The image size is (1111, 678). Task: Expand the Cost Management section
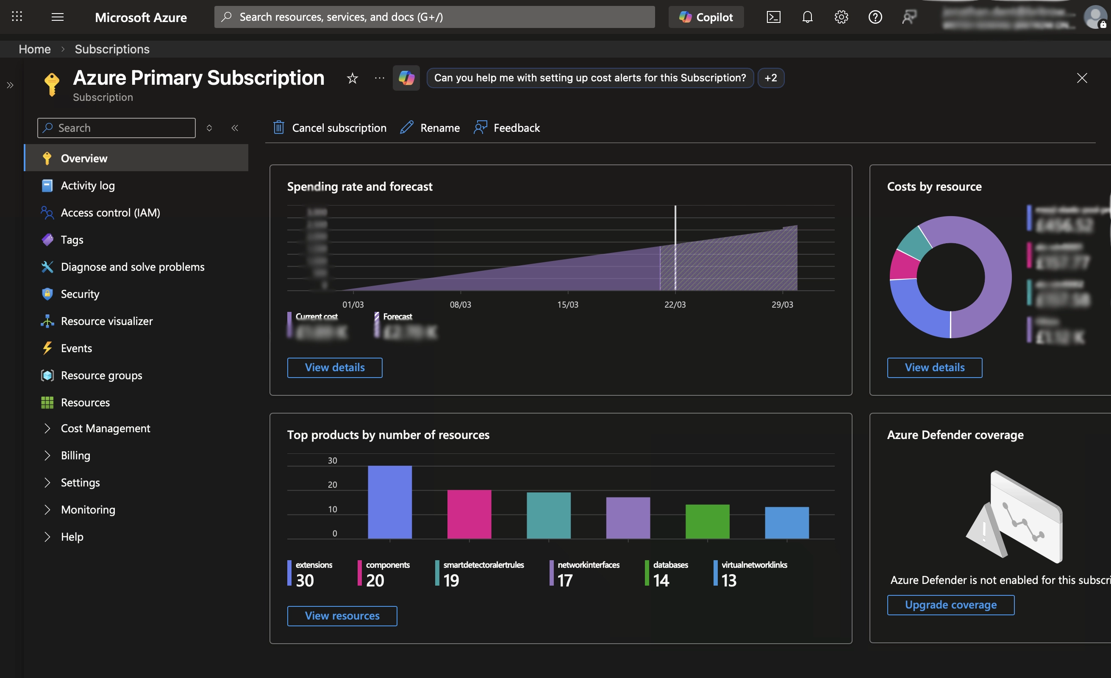point(106,428)
